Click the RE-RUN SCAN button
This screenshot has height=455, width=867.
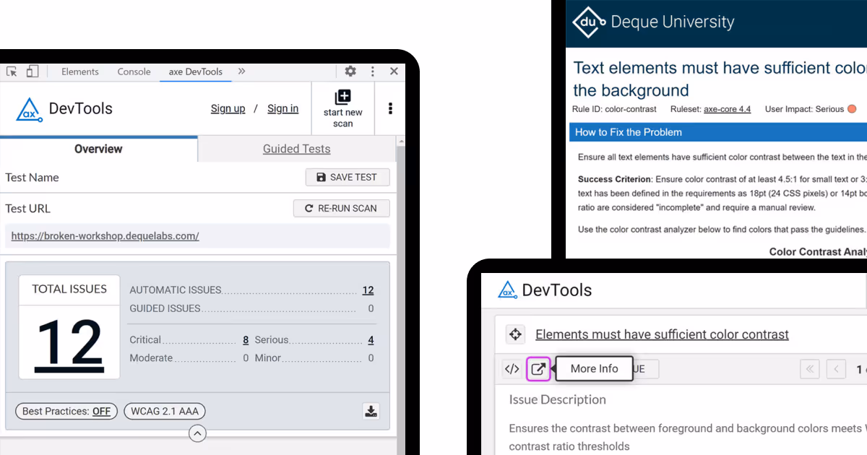tap(342, 208)
